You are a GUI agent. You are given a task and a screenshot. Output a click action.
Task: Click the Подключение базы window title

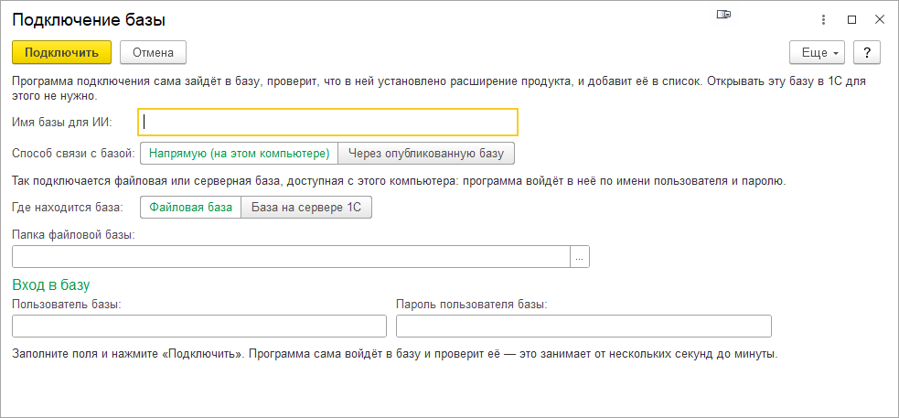click(89, 21)
